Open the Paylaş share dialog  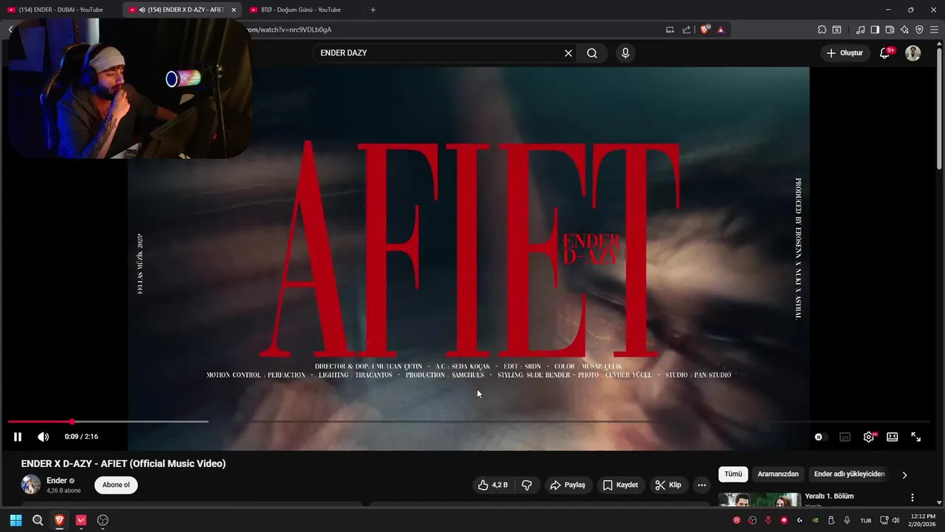click(567, 485)
